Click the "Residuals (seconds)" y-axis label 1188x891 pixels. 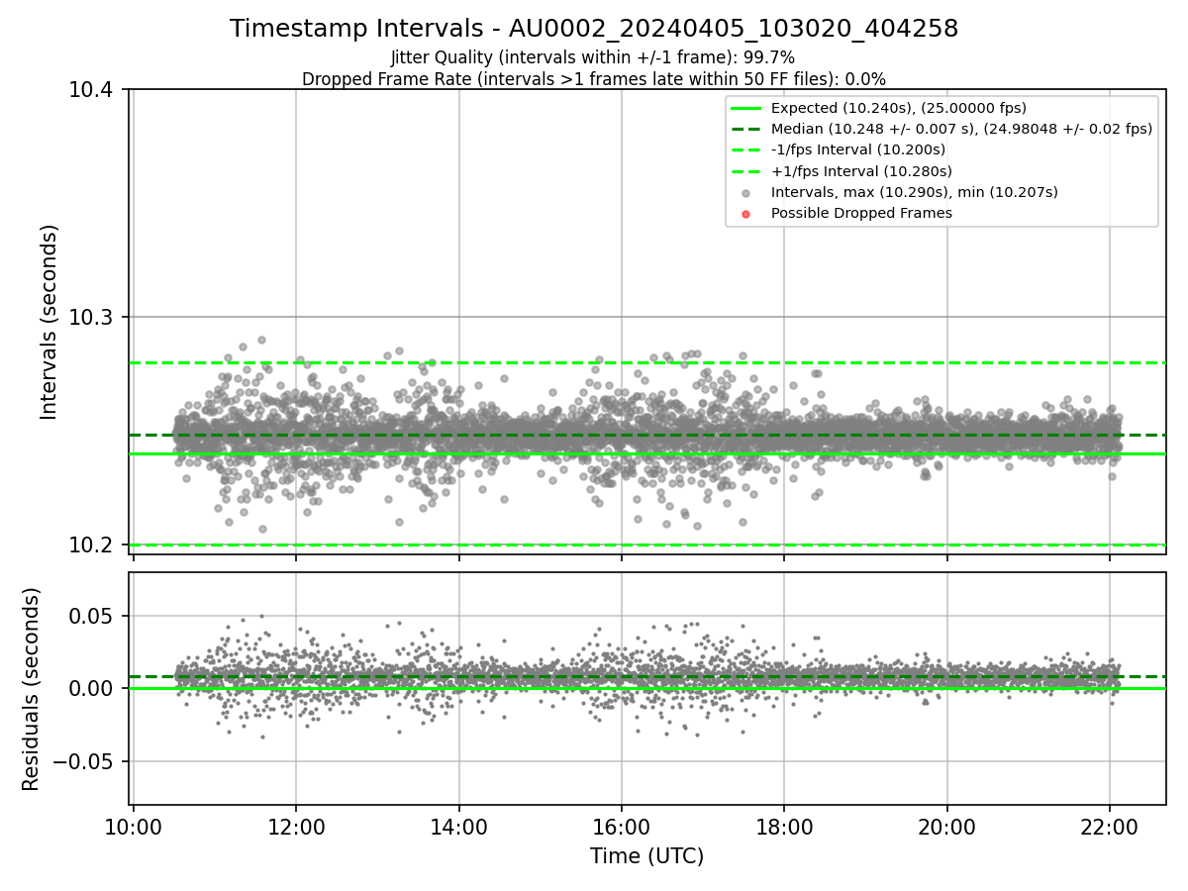tap(32, 689)
